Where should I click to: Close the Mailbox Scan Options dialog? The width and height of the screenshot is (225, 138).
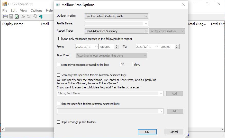(184, 5)
